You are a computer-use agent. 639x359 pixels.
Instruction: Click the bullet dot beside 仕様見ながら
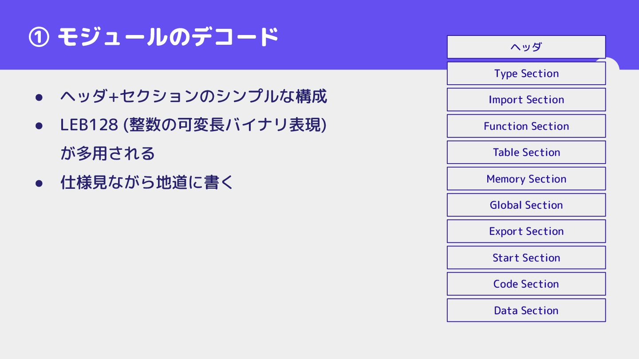[39, 183]
